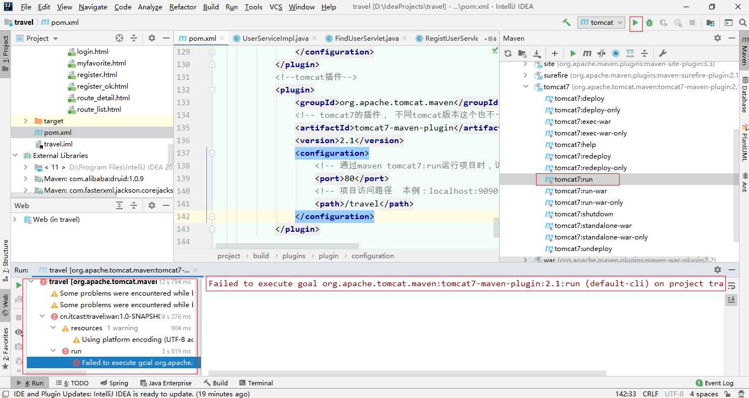The width and height of the screenshot is (749, 398).
Task: Hide the Maven panel with minimize dash
Action: 732,38
